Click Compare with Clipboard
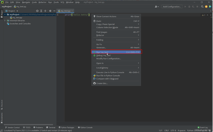The image size is (213, 132). click(116, 79)
